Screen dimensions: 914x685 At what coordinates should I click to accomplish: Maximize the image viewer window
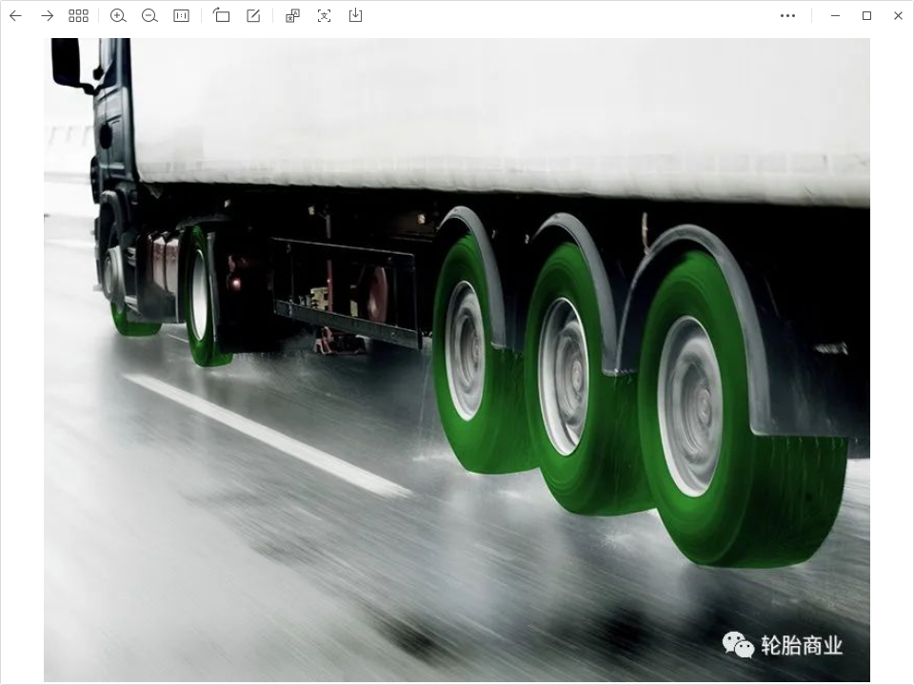866,16
